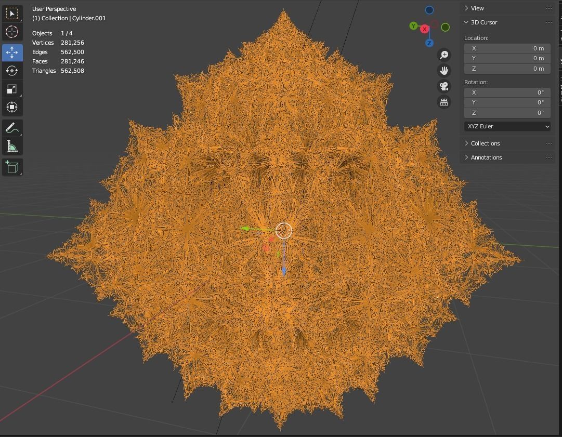The width and height of the screenshot is (562, 437).
Task: Click the blue Z axis gizmo ball
Action: click(429, 43)
